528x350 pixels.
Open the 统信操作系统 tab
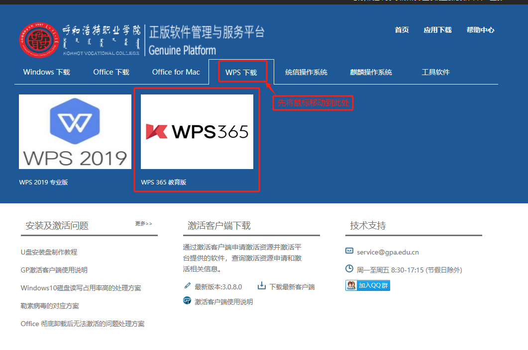[x=306, y=72]
